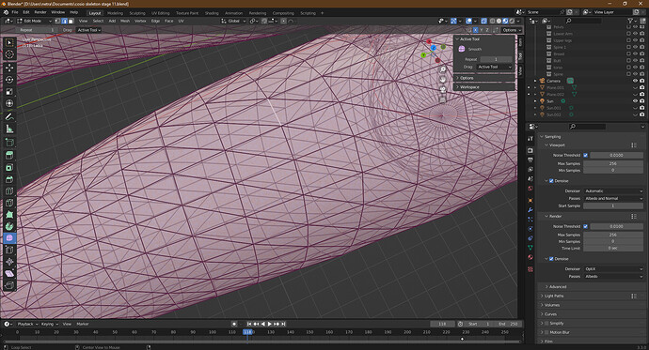Expand the Advanced sampling subpanel

[557, 287]
